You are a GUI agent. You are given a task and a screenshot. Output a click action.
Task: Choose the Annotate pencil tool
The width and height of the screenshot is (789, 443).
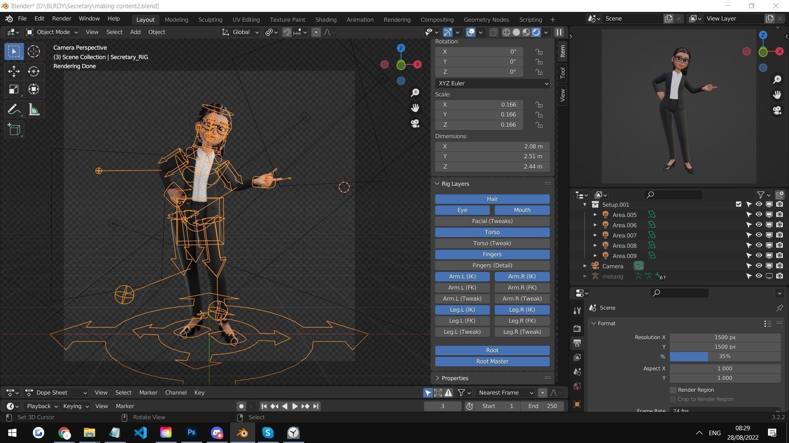pyautogui.click(x=14, y=110)
